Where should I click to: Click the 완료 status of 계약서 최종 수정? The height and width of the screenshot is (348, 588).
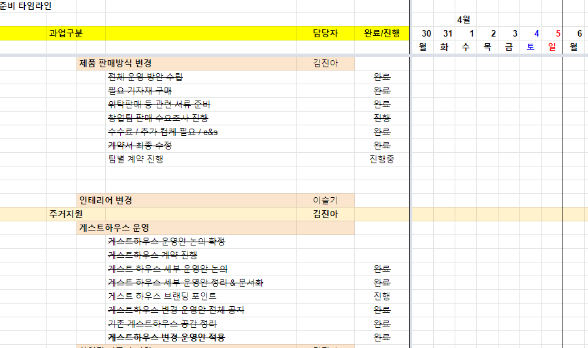click(382, 146)
